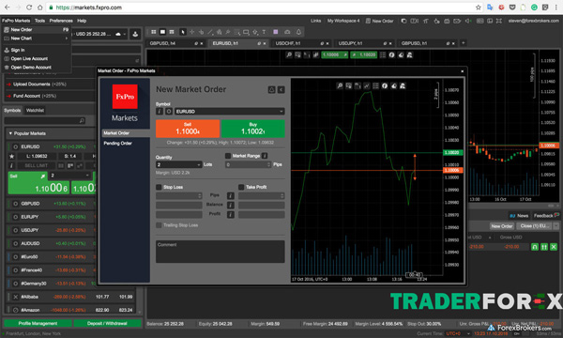Click the symbols search input field

(x=45, y=121)
